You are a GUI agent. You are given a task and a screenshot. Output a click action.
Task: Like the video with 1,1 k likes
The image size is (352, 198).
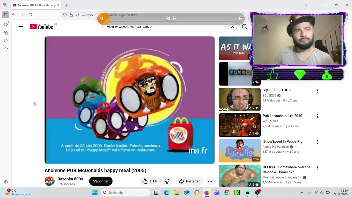[150, 181]
